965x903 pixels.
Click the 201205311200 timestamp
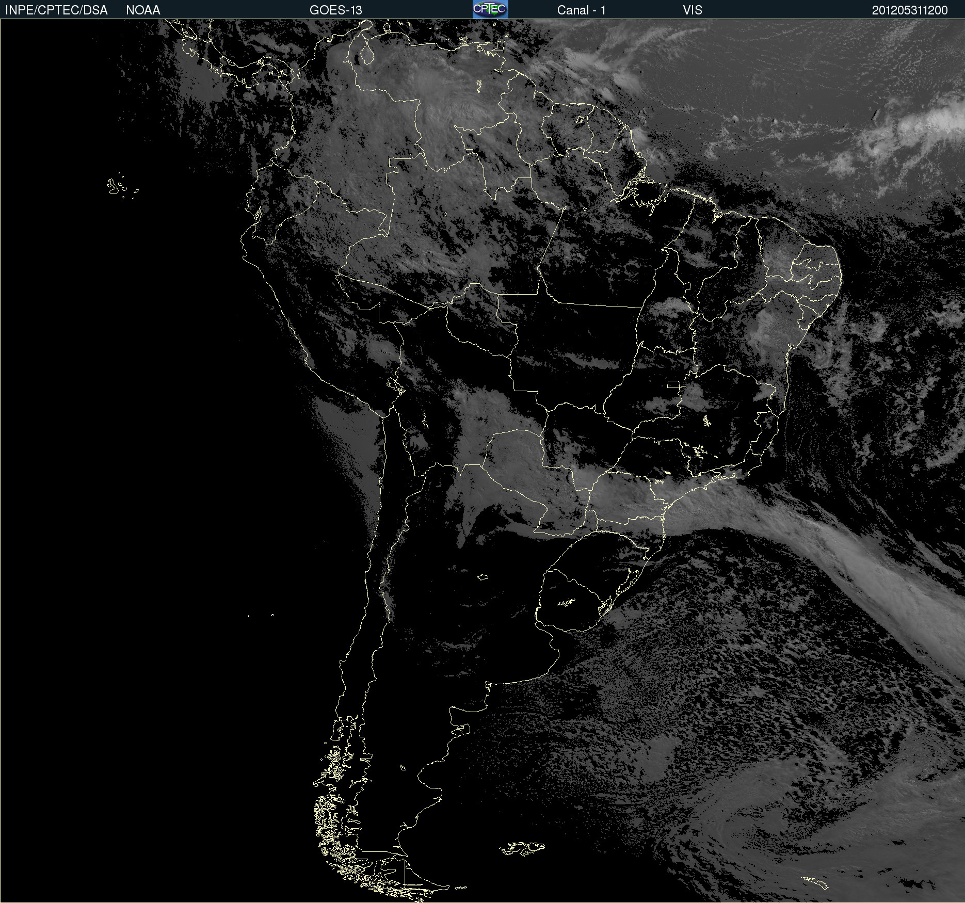(x=910, y=10)
